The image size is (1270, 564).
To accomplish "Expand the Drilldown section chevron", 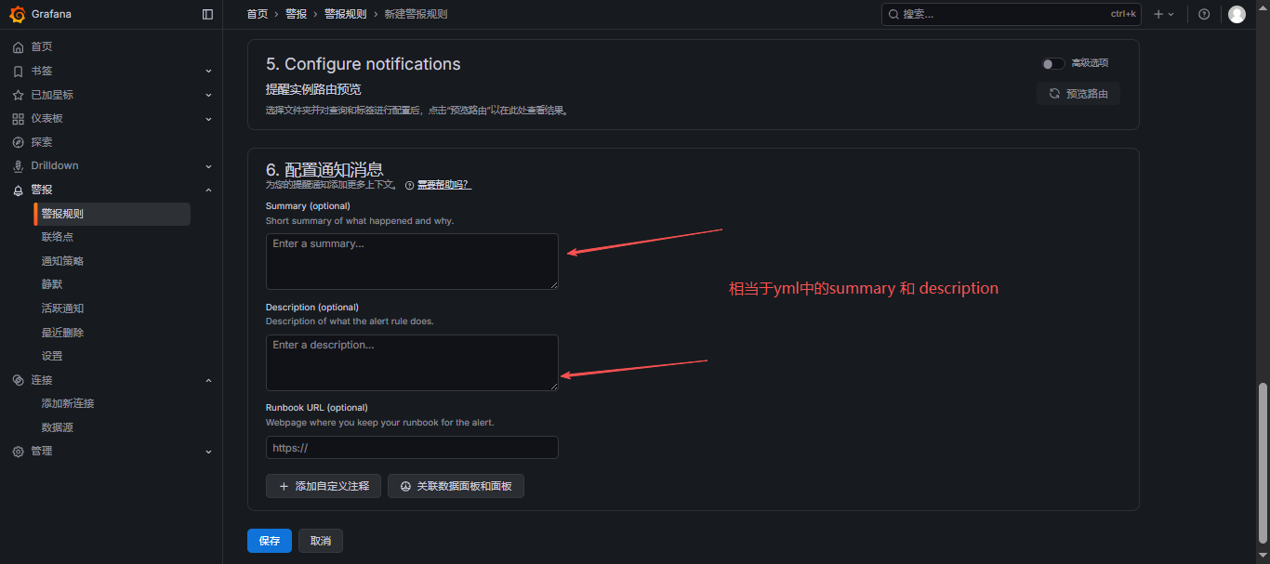I will point(208,165).
